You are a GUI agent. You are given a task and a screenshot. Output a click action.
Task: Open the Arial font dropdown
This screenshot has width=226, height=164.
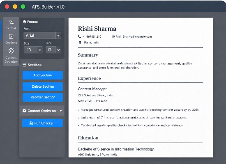(x=42, y=35)
